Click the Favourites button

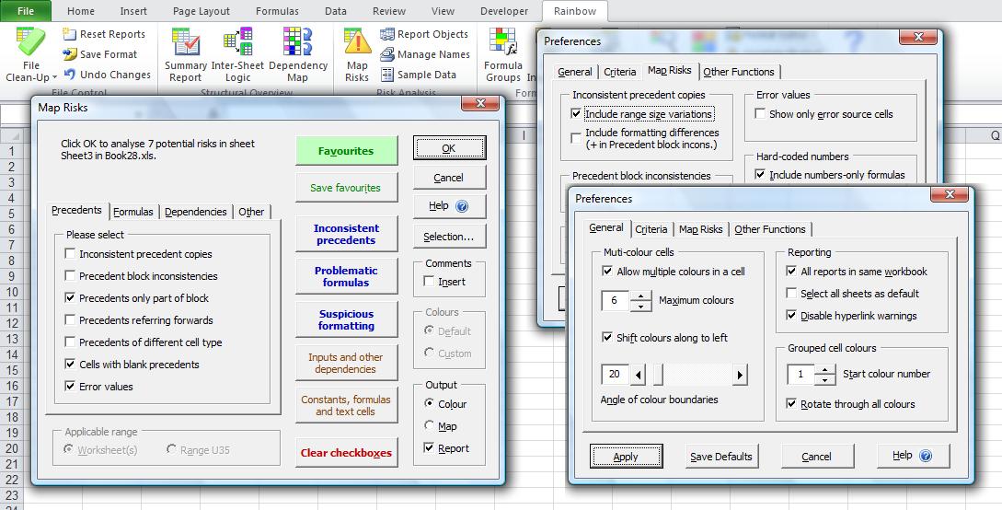(346, 151)
